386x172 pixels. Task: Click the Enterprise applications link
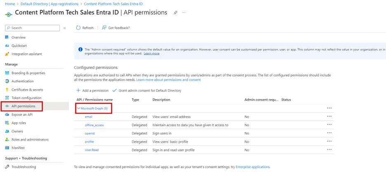[x=252, y=167]
